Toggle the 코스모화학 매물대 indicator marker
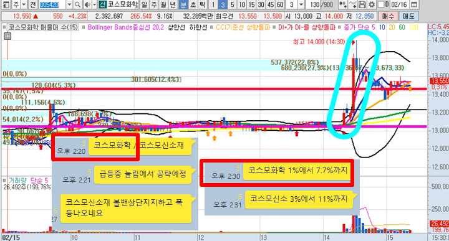 click(x=4, y=27)
